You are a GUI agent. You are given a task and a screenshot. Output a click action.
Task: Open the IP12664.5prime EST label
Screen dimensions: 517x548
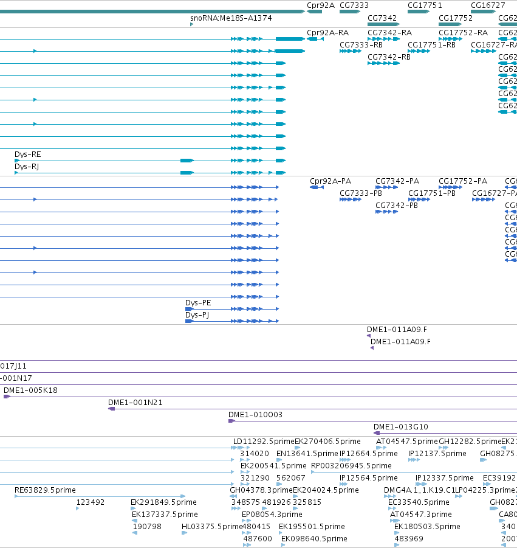pos(369,454)
